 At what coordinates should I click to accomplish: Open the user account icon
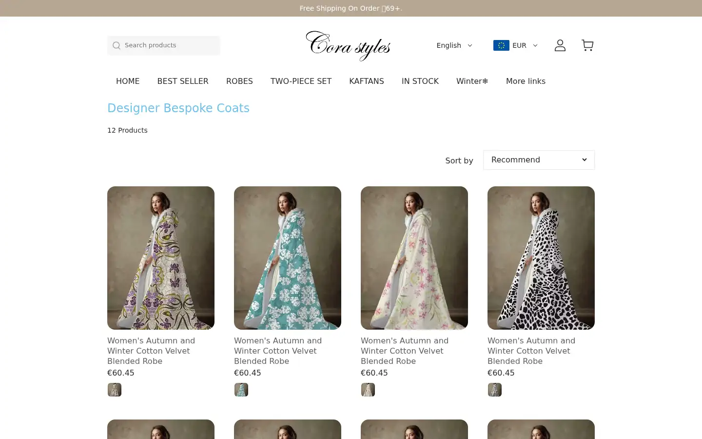click(x=560, y=45)
